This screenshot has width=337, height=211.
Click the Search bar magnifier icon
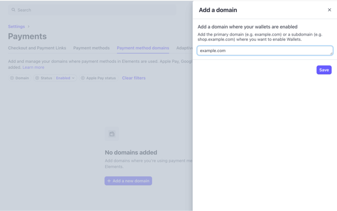click(x=13, y=10)
